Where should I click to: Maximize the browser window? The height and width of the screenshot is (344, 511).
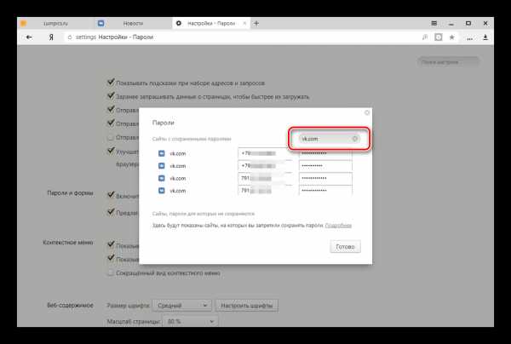click(x=468, y=23)
